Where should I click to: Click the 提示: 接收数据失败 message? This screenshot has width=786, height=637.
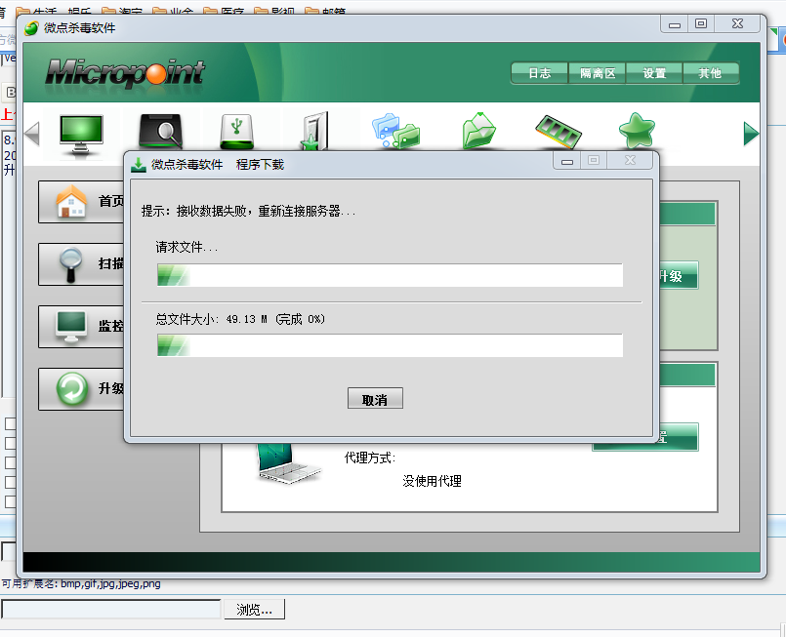click(249, 212)
